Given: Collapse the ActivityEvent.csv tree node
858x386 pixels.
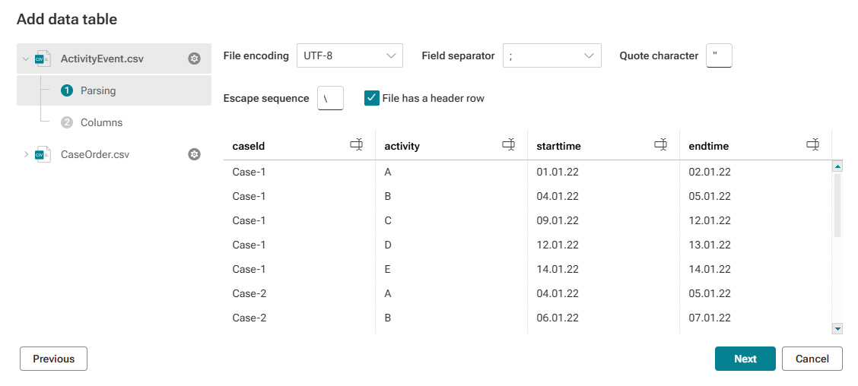Looking at the screenshot, I should [25, 59].
